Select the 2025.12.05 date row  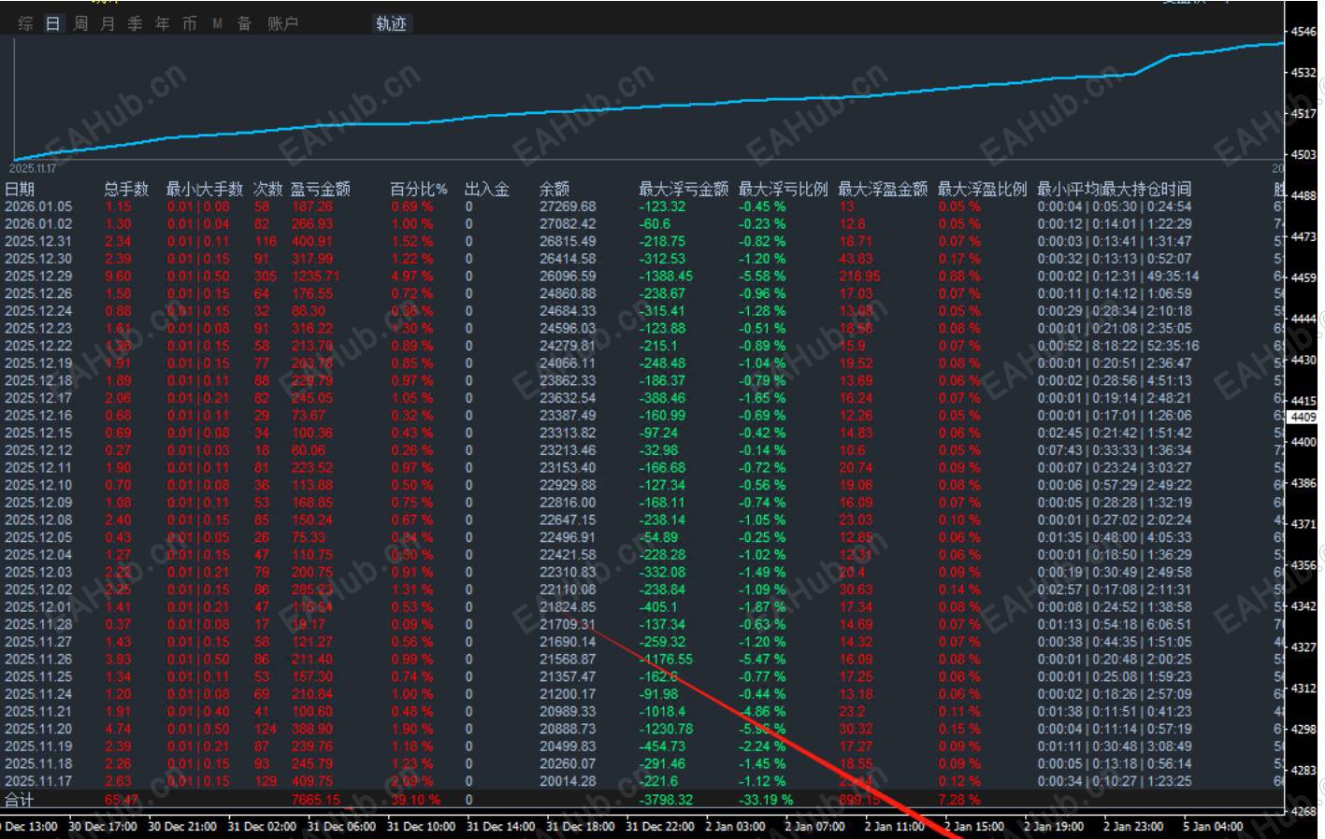[38, 537]
